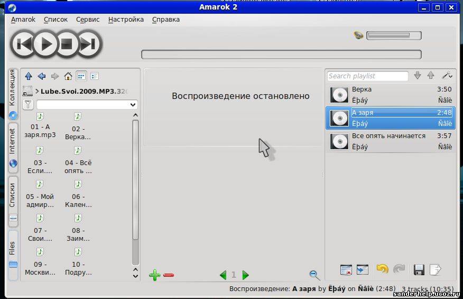Click the home folder icon in file browser

click(68, 76)
